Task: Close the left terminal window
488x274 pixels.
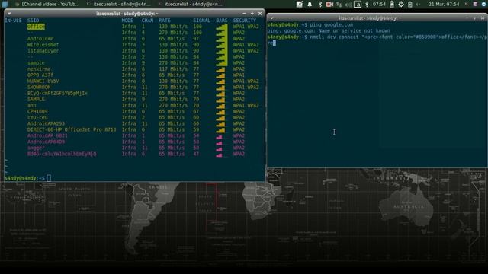Action: tap(260, 14)
